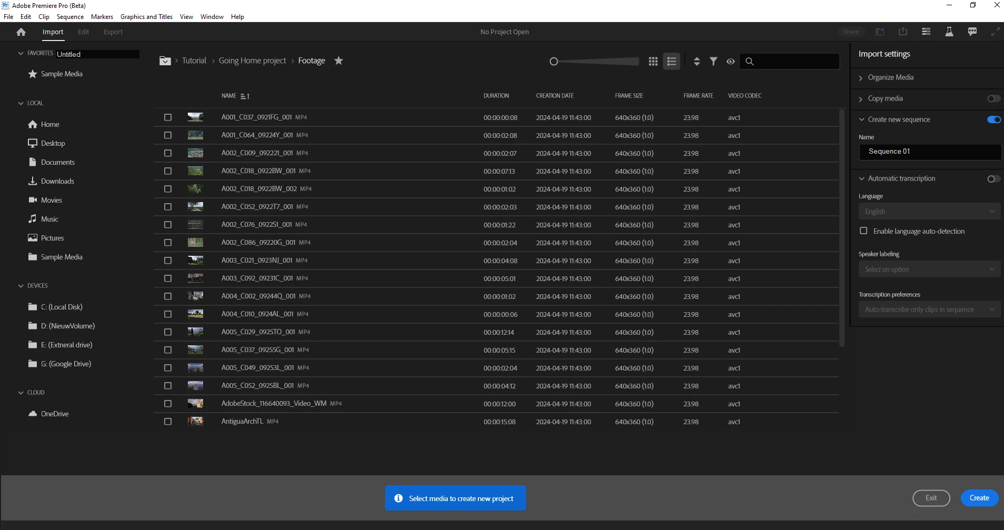
Task: Click the Create button
Action: [979, 498]
